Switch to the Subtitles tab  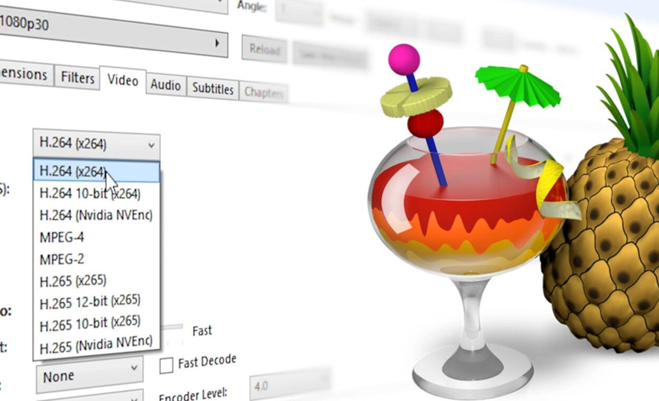click(x=212, y=89)
